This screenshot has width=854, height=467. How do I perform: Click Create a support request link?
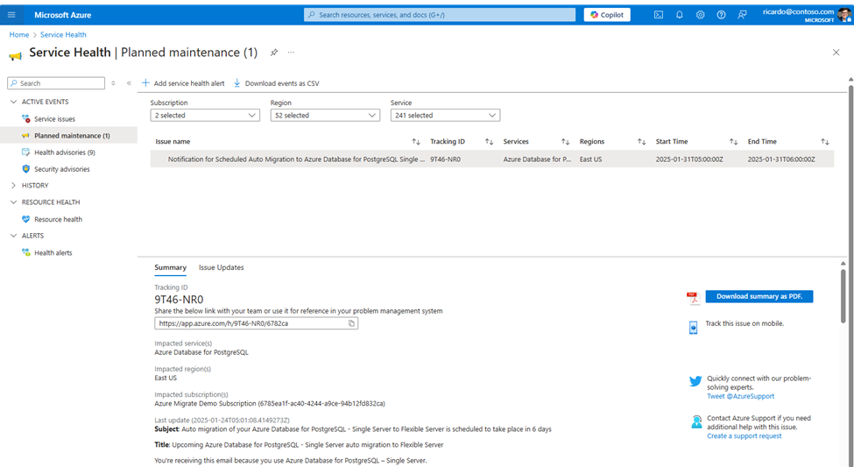point(744,436)
